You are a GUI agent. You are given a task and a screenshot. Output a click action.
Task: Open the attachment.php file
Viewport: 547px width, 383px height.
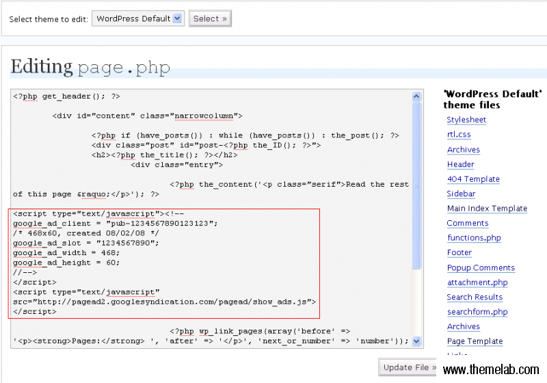(x=477, y=282)
